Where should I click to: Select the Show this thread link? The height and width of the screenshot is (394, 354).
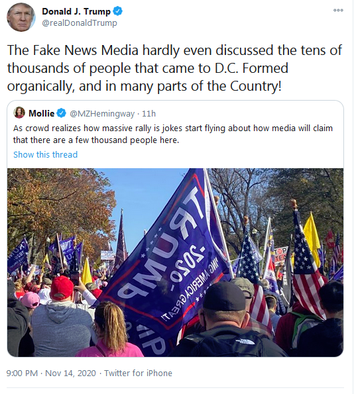coord(45,154)
